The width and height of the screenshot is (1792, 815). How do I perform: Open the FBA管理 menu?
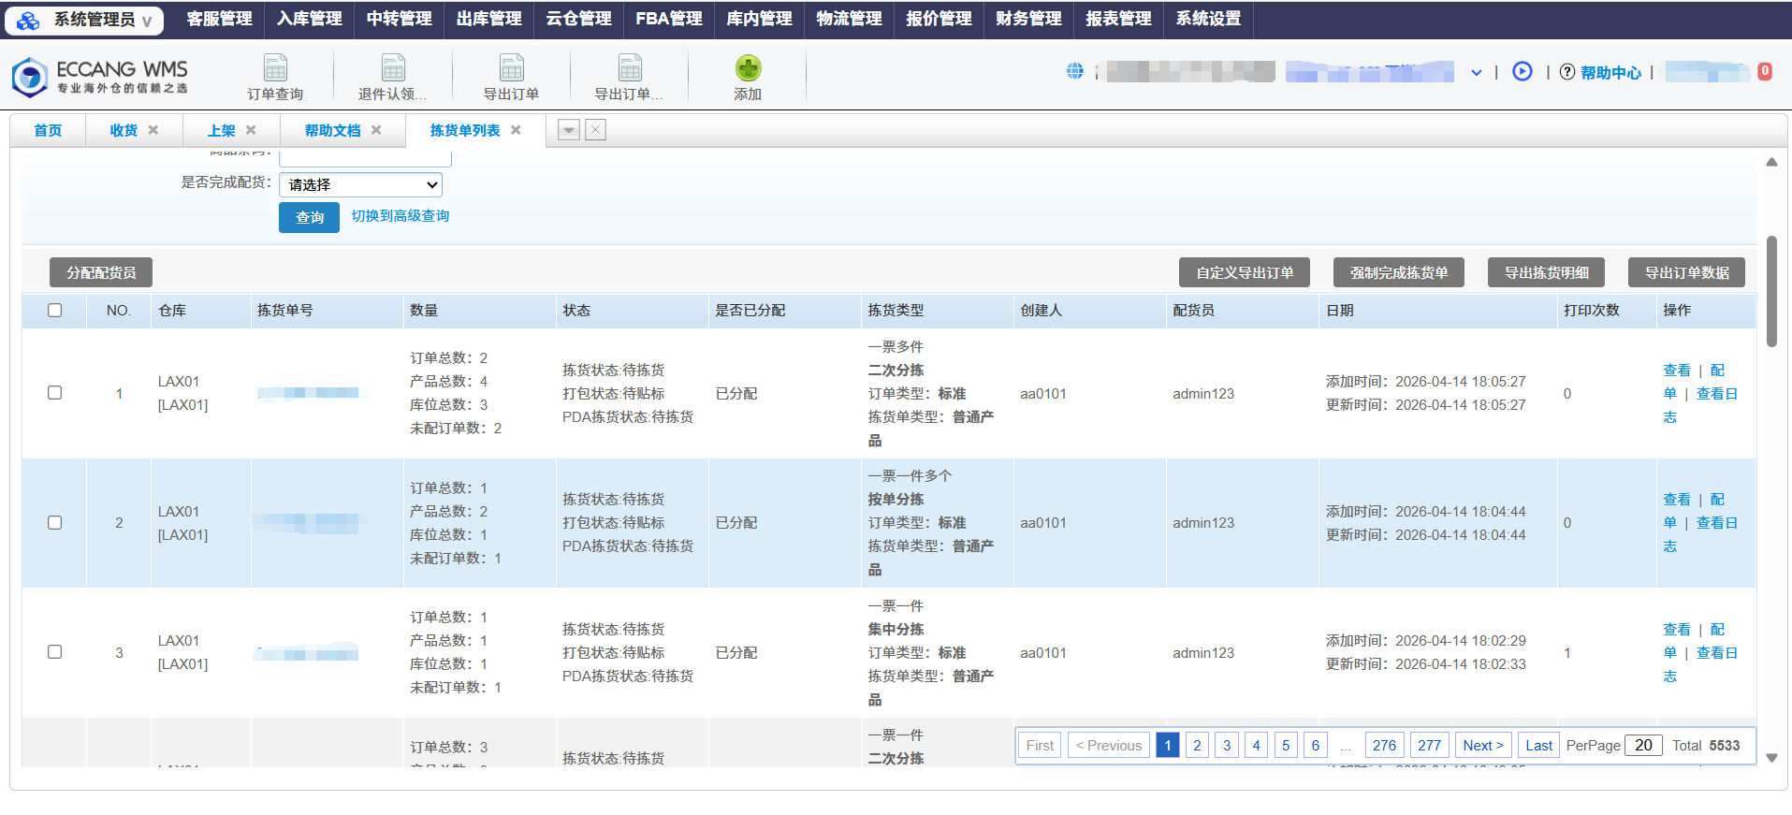click(x=668, y=19)
